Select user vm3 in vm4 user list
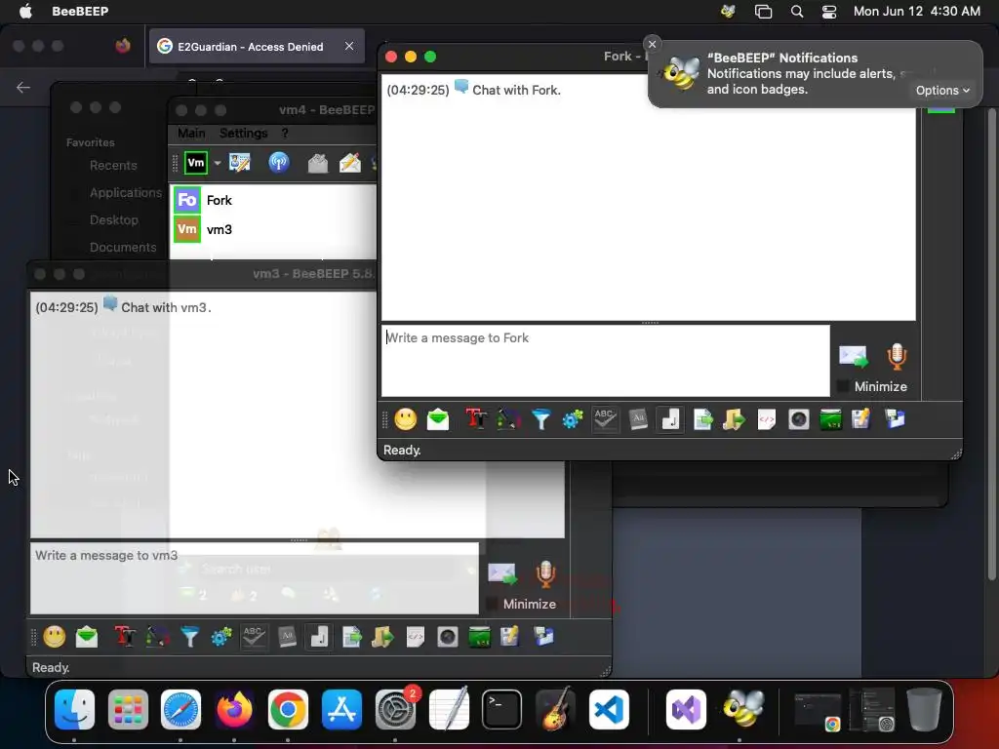The height and width of the screenshot is (749, 999). tap(274, 229)
